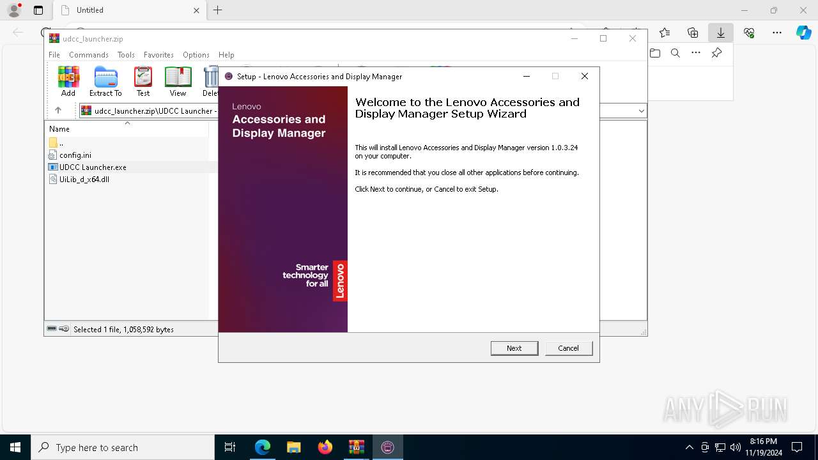This screenshot has width=818, height=460.
Task: Open the Commands menu in WinRAR
Action: point(89,55)
